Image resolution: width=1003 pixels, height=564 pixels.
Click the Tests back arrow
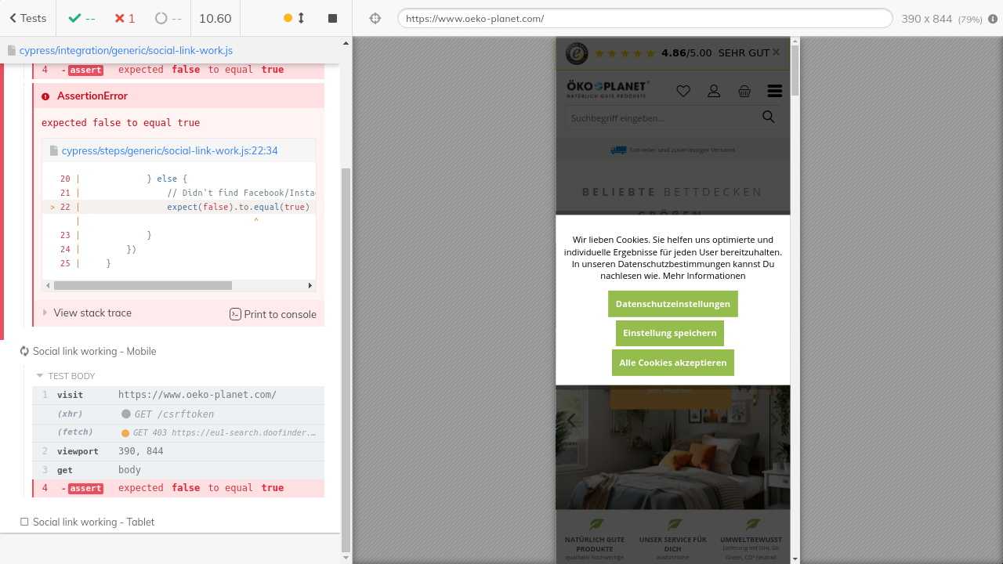click(x=27, y=18)
